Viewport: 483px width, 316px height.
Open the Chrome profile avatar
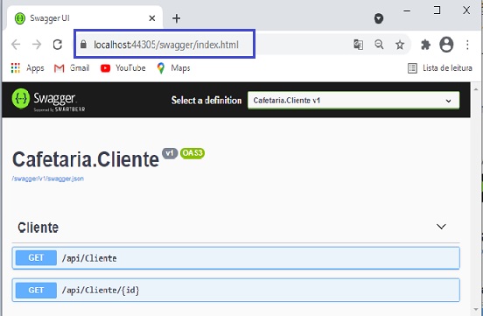coord(446,45)
